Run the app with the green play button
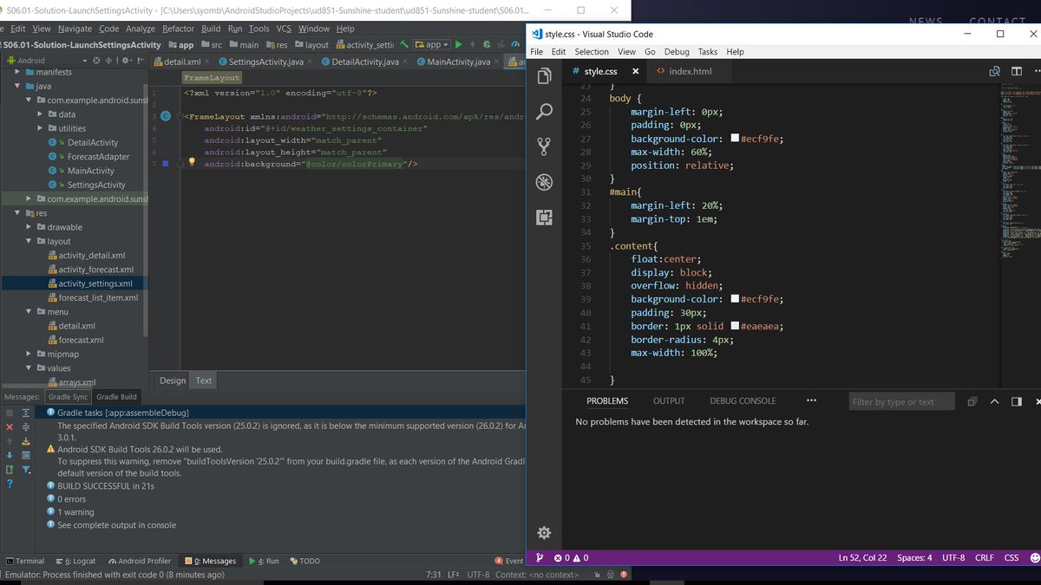The width and height of the screenshot is (1041, 585). coord(459,44)
